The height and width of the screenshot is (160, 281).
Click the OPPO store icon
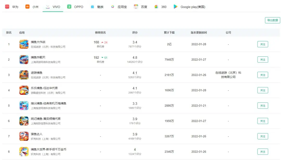tap(69, 6)
